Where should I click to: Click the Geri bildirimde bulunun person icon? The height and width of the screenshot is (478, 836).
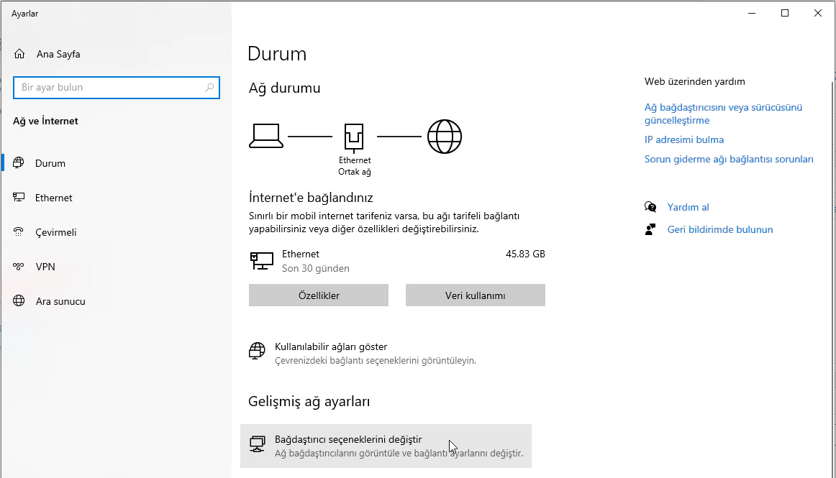[650, 230]
